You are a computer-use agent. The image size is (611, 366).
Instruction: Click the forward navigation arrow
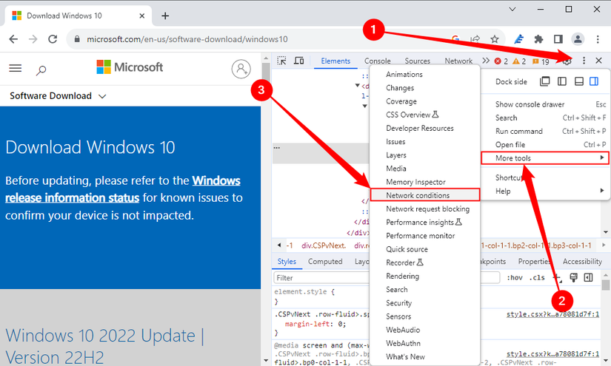(33, 39)
